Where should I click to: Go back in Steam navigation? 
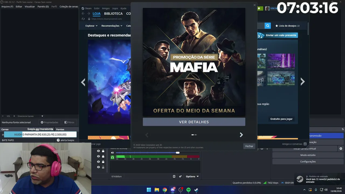coord(83,13)
